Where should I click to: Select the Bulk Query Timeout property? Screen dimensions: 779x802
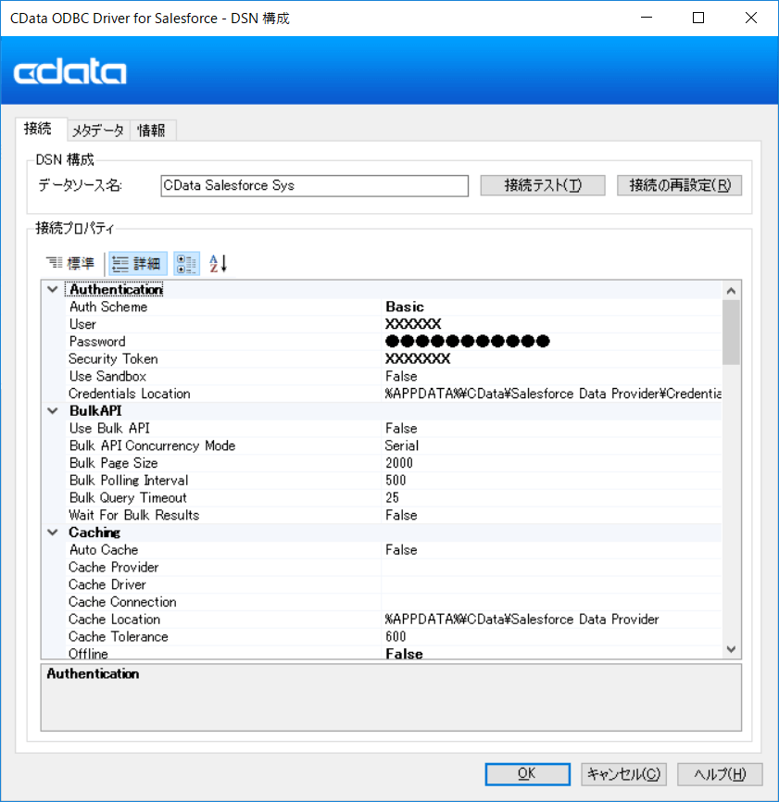[394, 498]
